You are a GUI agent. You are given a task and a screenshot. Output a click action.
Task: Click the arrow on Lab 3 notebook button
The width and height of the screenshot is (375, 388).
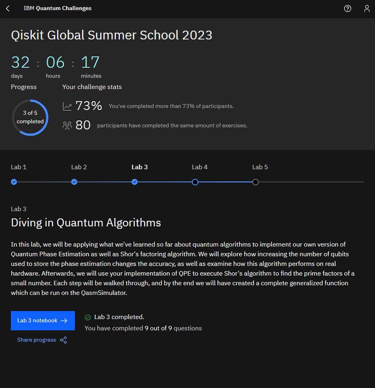coord(64,321)
